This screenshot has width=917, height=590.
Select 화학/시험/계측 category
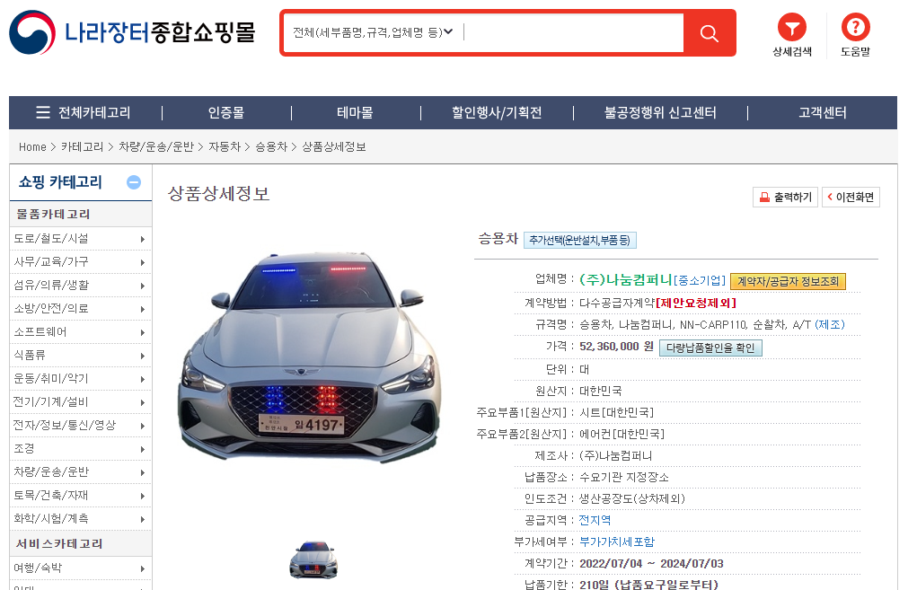51,519
